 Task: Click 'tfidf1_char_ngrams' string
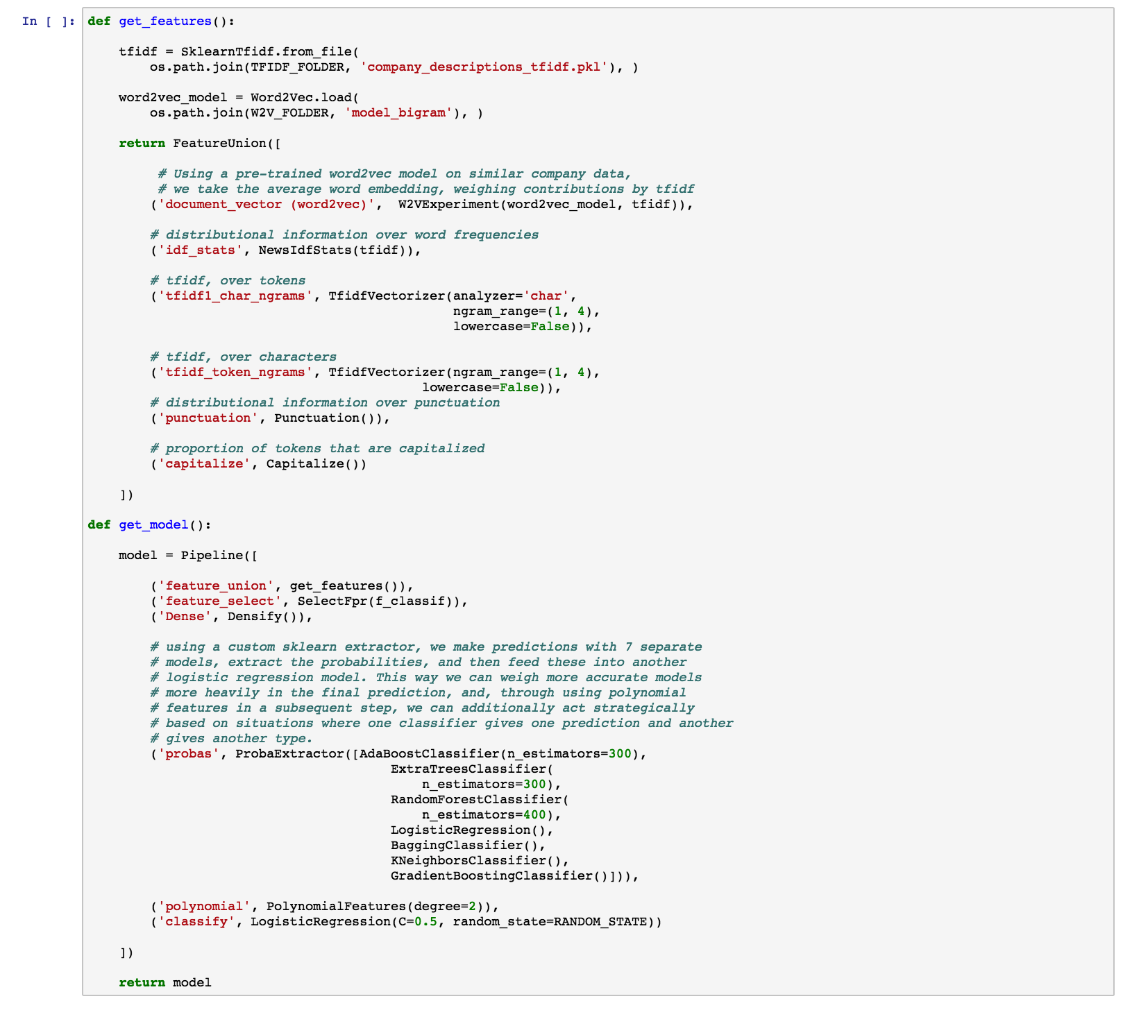[235, 296]
